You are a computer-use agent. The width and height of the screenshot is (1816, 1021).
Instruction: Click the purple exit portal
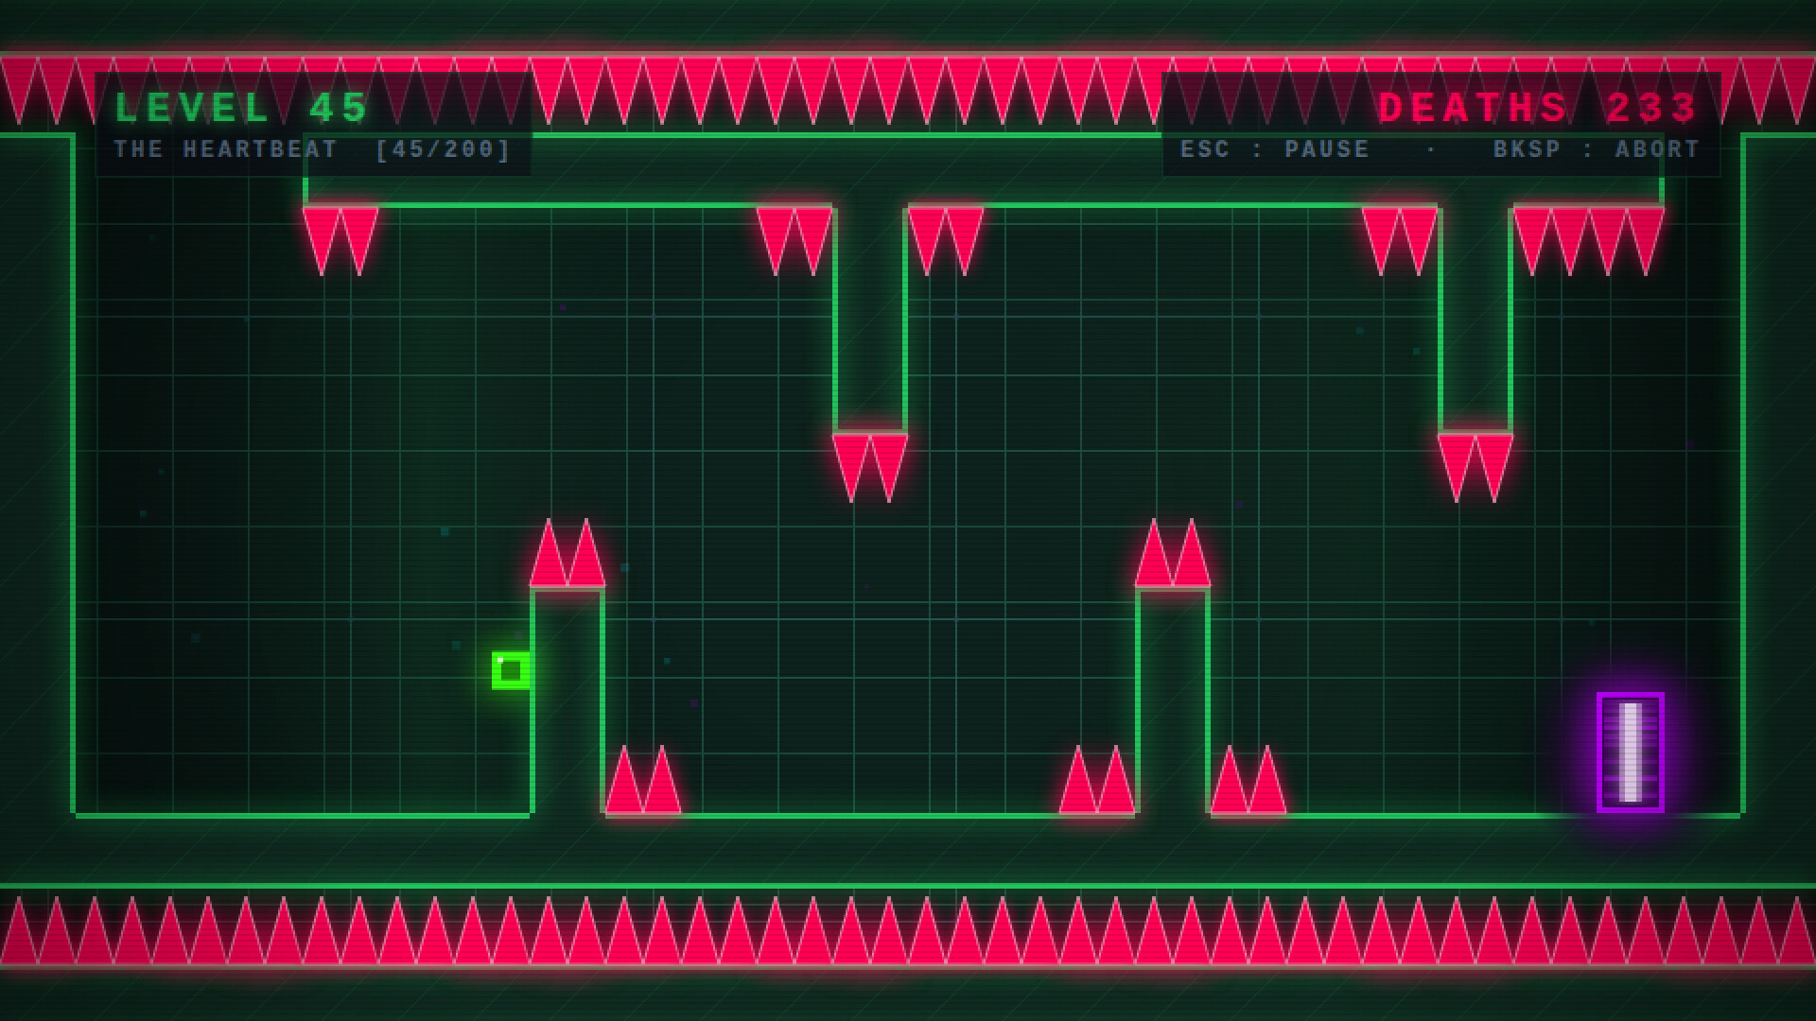tap(1631, 753)
